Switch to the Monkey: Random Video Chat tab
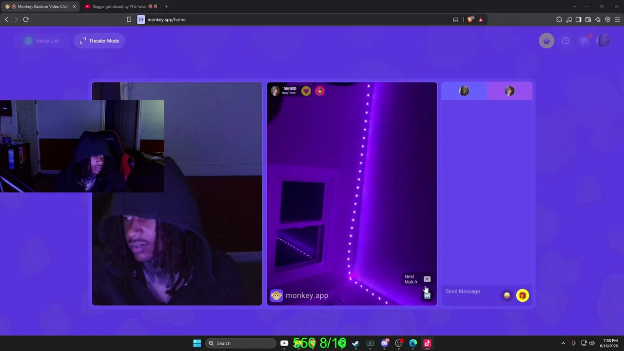This screenshot has height=351, width=624. (x=40, y=6)
